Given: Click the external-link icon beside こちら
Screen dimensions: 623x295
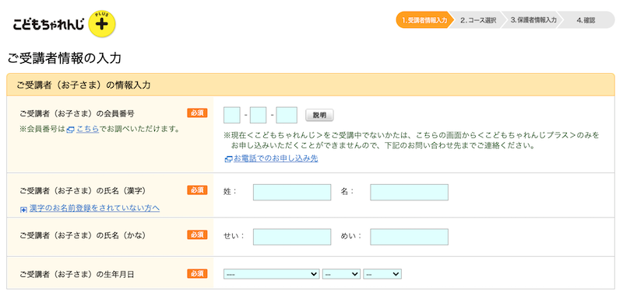Looking at the screenshot, I should 70,130.
